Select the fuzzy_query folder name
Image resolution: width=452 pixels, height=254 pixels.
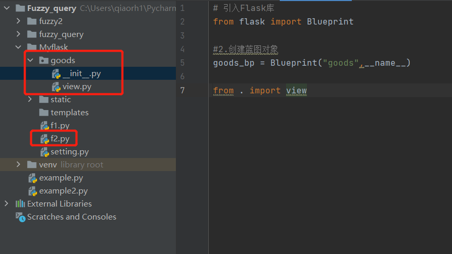click(x=62, y=34)
